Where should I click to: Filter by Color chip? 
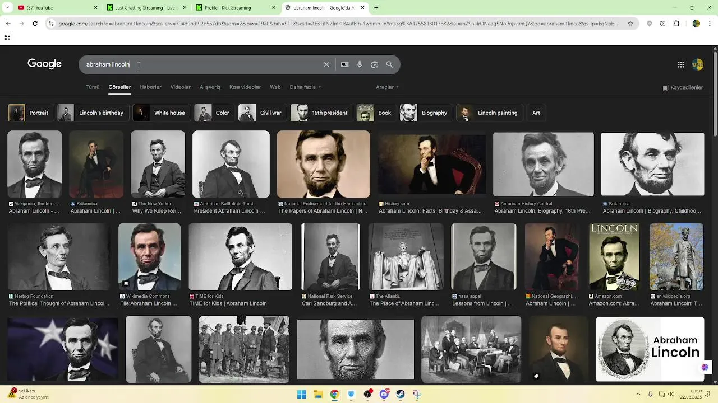[215, 113]
